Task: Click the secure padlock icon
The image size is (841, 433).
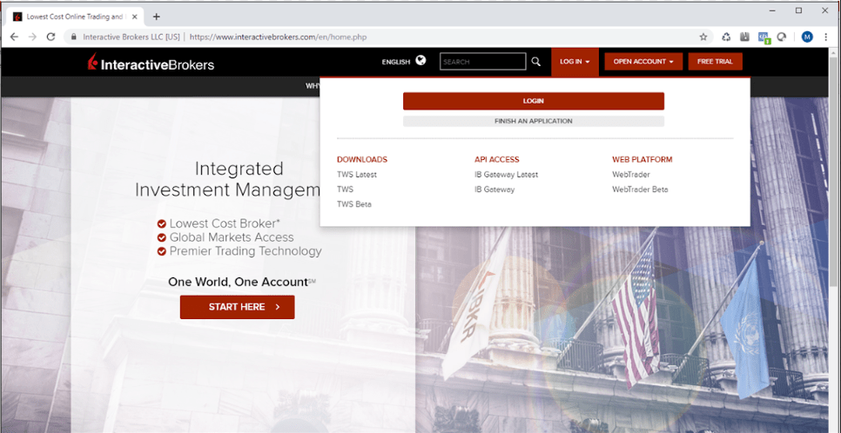Action: pyautogui.click(x=74, y=37)
